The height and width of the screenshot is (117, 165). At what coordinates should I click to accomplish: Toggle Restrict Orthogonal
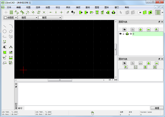click(x=61, y=12)
